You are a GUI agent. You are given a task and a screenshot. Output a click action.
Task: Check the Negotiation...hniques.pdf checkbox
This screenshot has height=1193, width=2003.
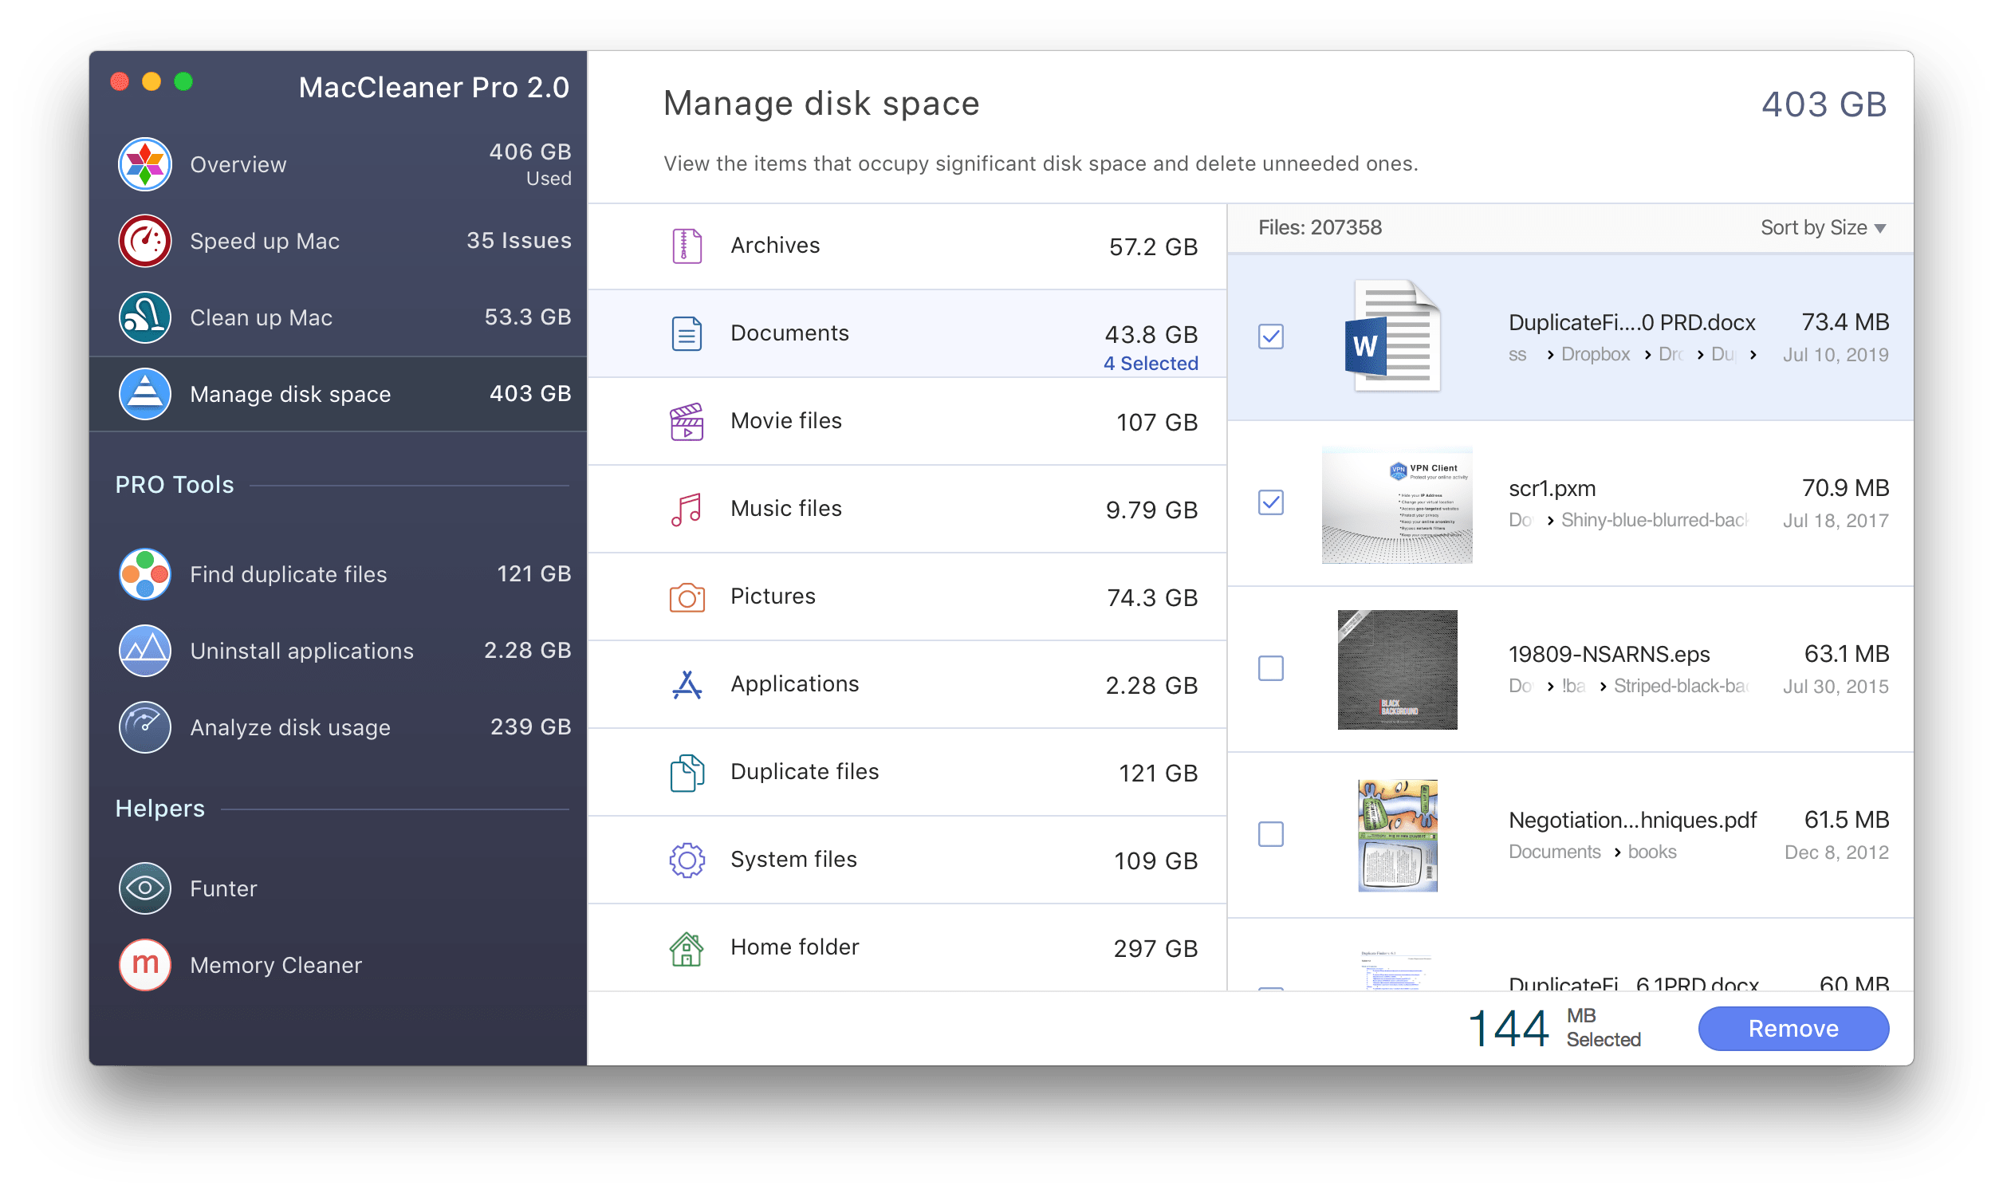(1271, 834)
